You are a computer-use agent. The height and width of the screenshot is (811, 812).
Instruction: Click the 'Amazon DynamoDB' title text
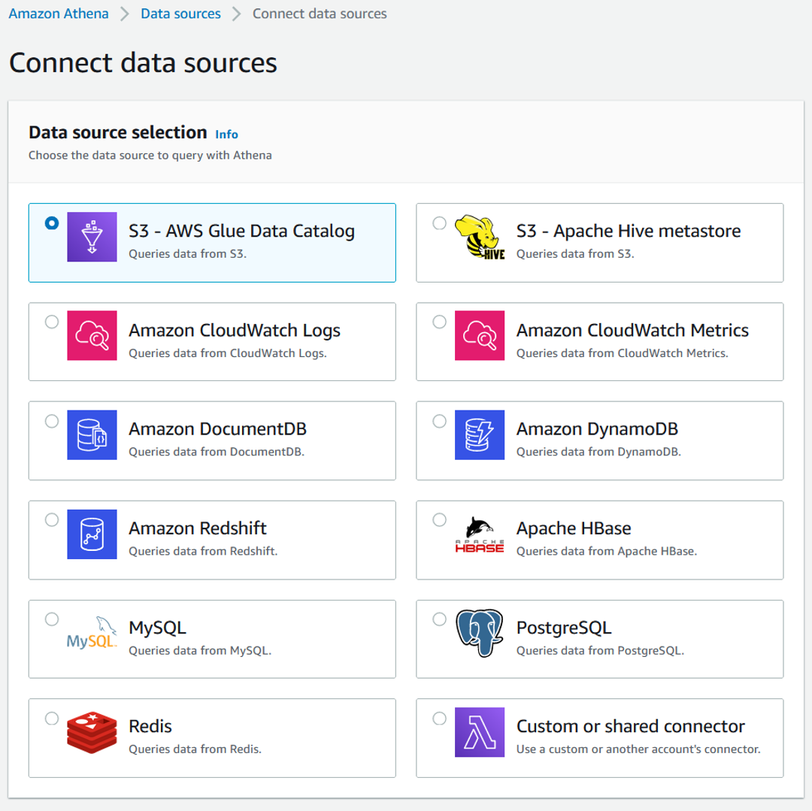[x=597, y=429]
